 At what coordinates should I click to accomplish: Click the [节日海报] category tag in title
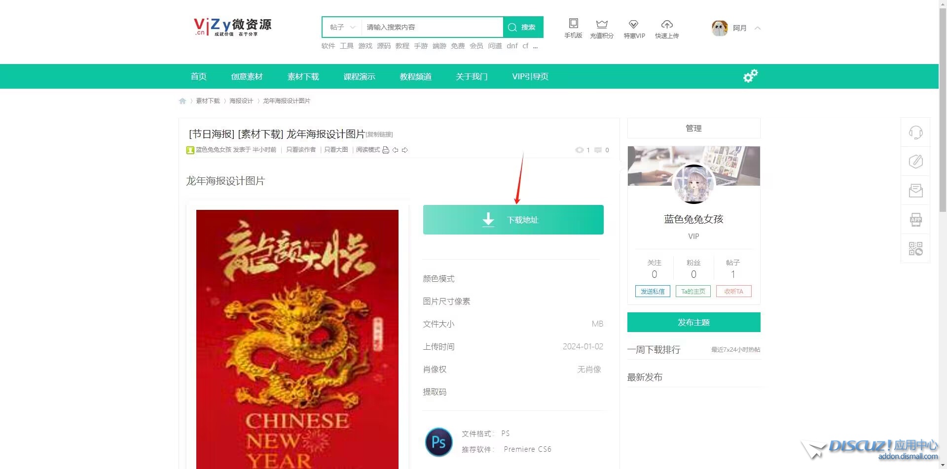click(x=212, y=134)
